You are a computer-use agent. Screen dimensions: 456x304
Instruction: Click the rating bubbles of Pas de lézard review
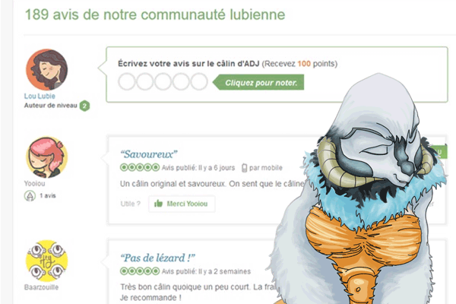(140, 271)
